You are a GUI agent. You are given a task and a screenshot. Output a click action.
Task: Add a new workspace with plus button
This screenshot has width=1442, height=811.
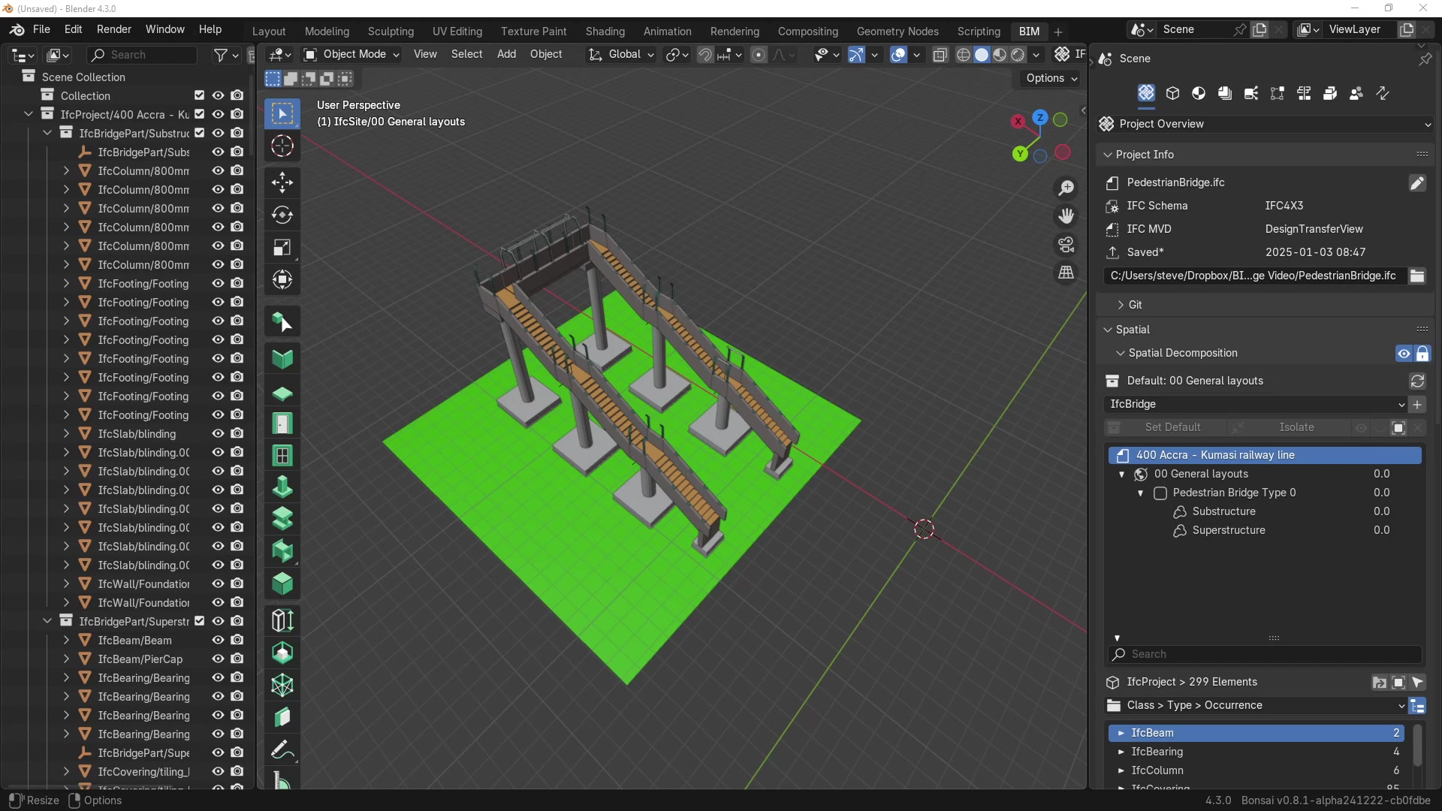[x=1058, y=32]
